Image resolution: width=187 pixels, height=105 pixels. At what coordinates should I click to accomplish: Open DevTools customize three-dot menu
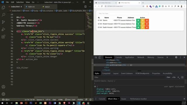pyautogui.click(x=180, y=57)
